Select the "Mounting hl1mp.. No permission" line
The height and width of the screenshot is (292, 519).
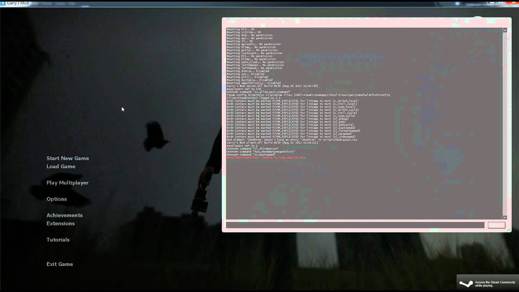[251, 59]
